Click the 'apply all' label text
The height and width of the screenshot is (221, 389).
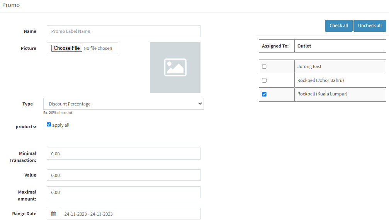pyautogui.click(x=61, y=125)
